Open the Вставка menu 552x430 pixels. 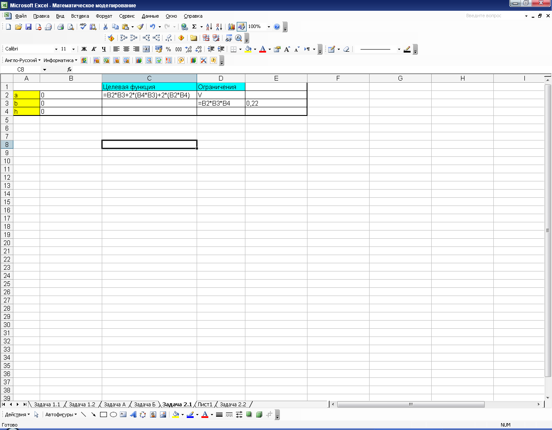tap(80, 16)
